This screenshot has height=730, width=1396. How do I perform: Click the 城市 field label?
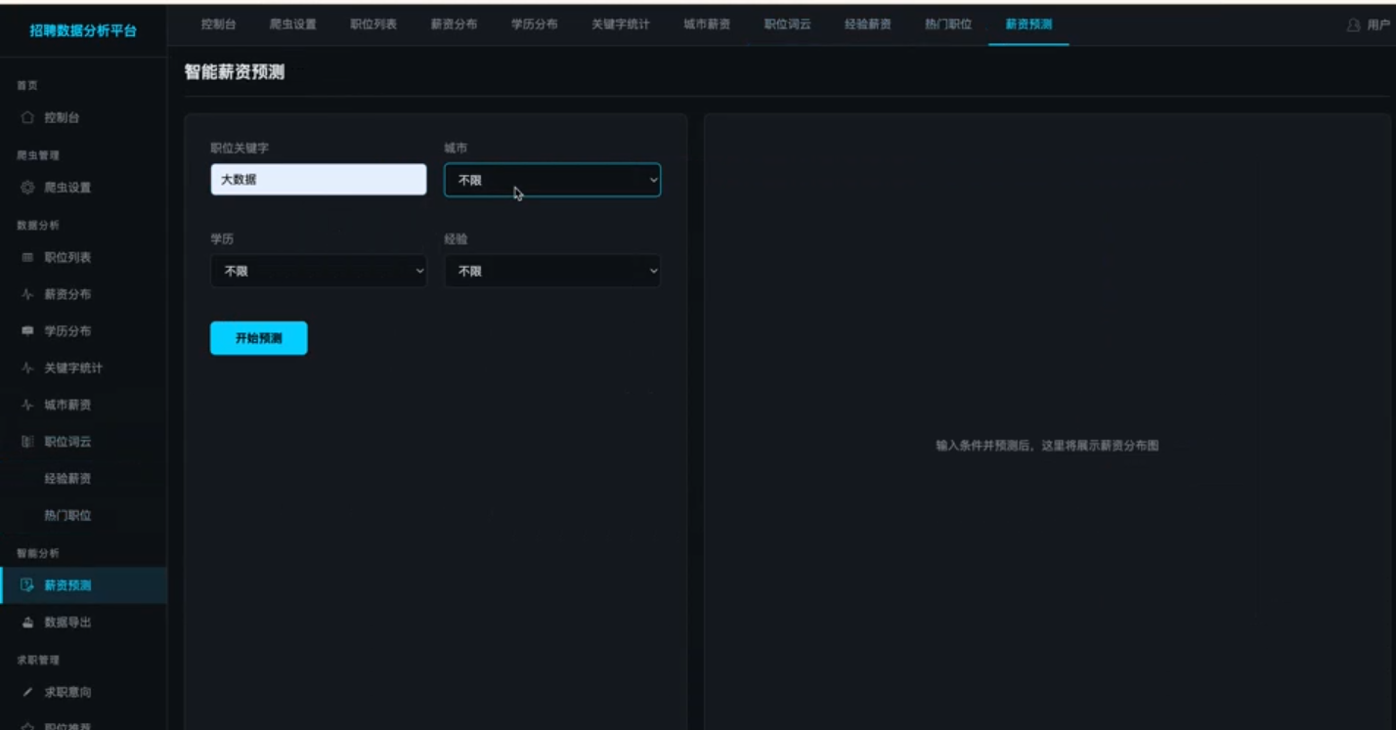tap(456, 148)
